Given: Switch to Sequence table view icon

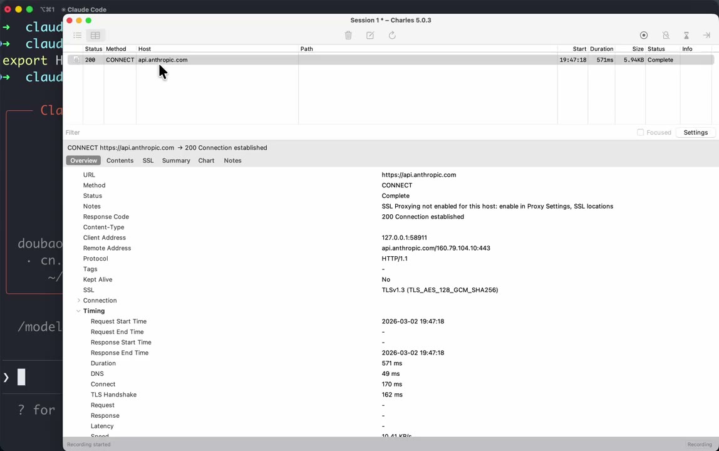Looking at the screenshot, I should pyautogui.click(x=95, y=36).
